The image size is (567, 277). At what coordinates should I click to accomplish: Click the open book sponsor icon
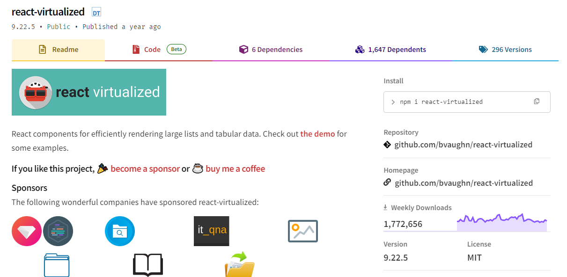[x=148, y=265]
